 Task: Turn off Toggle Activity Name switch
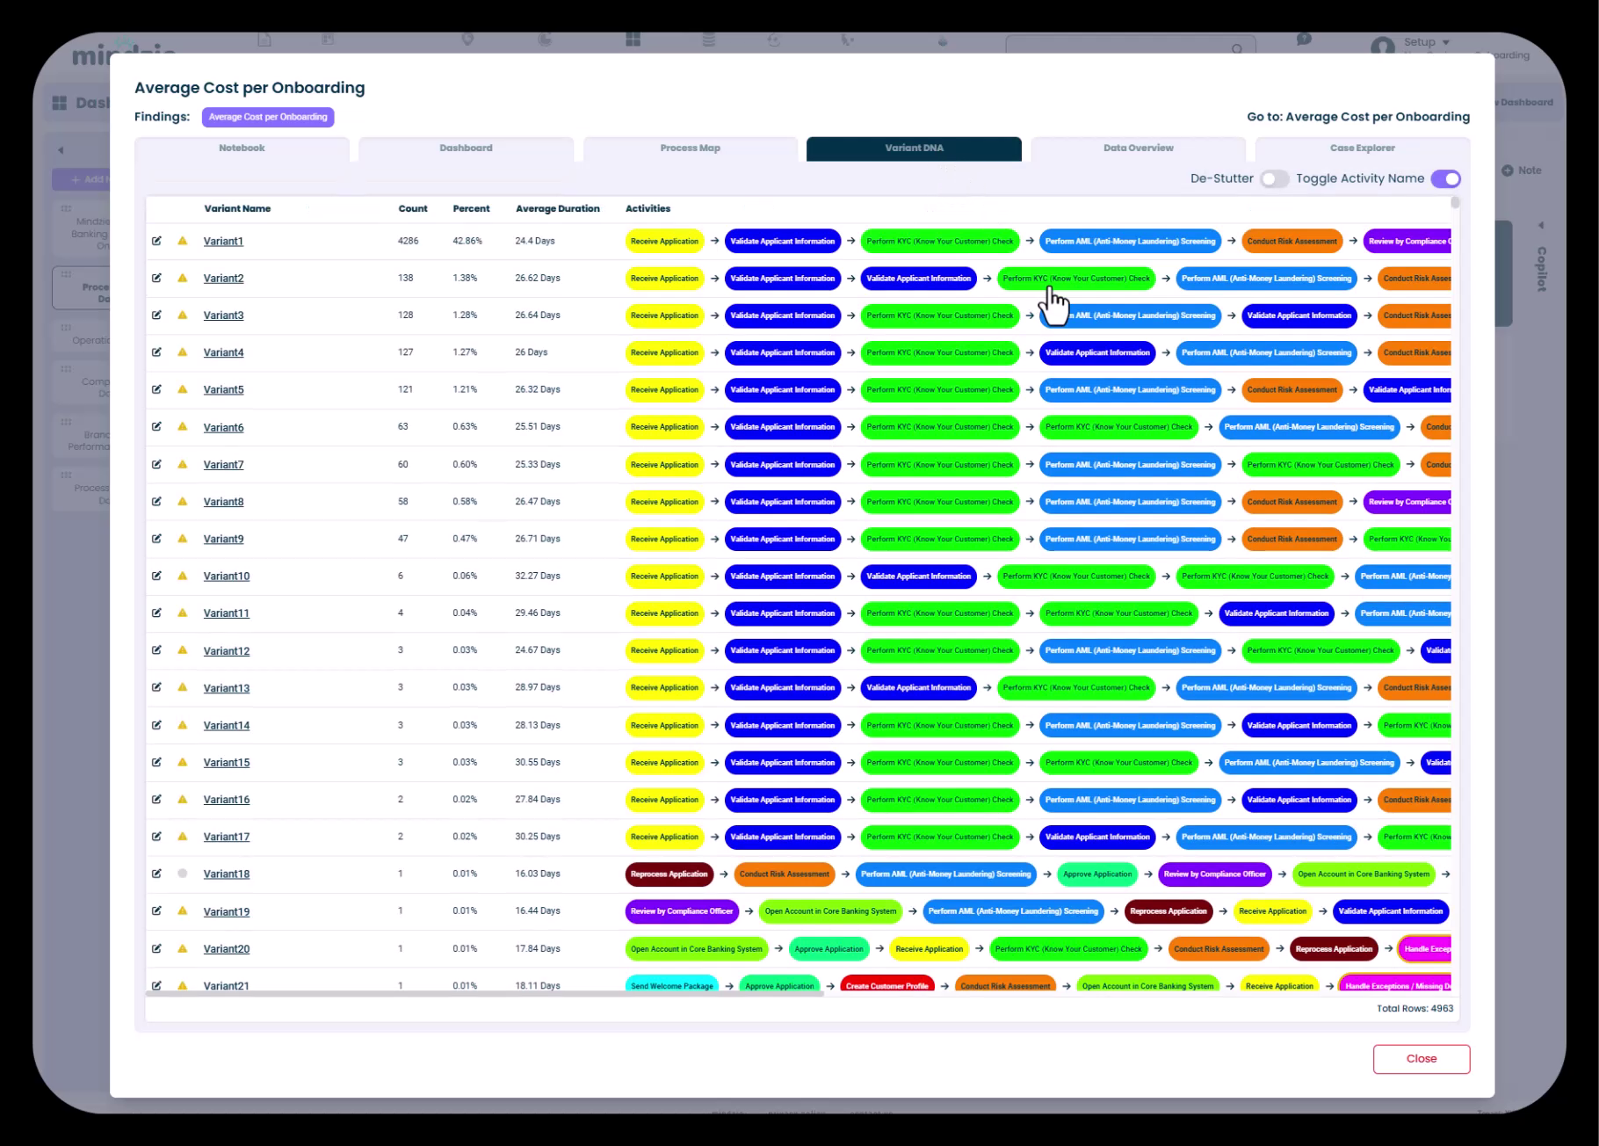tap(1445, 179)
